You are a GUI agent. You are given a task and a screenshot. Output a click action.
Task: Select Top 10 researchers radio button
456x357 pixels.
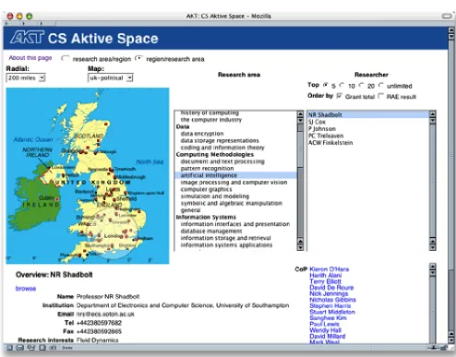pos(342,85)
